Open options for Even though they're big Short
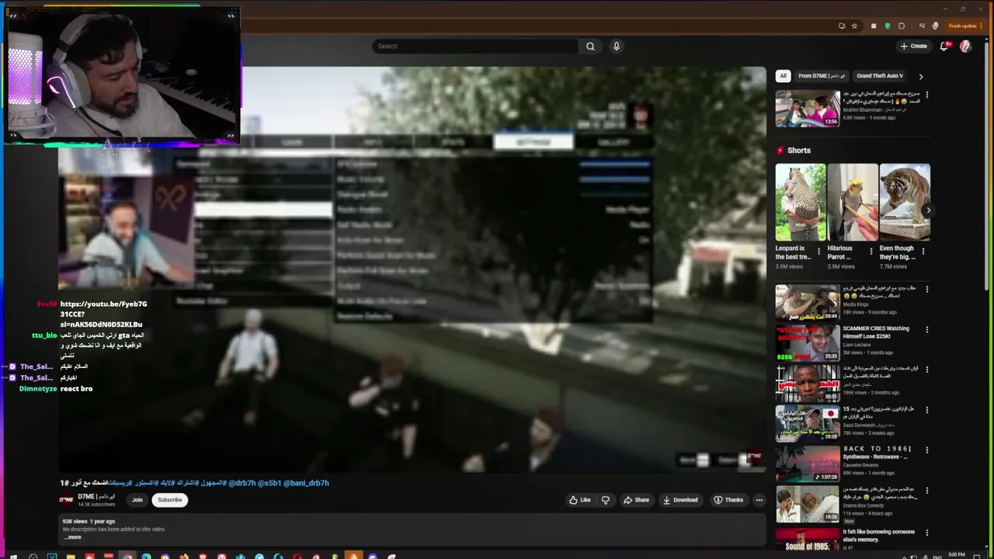The width and height of the screenshot is (994, 559). pos(923,252)
